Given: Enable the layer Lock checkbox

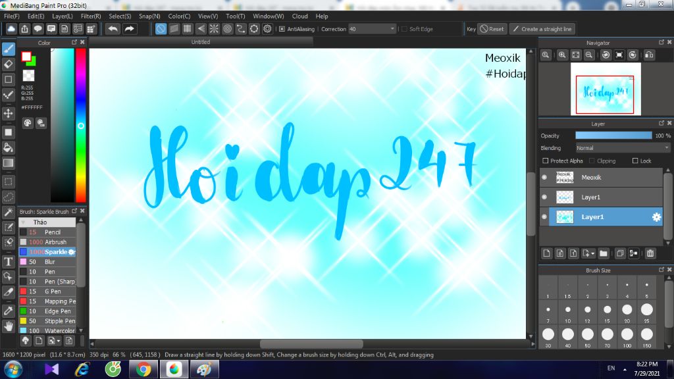Looking at the screenshot, I should pos(635,161).
